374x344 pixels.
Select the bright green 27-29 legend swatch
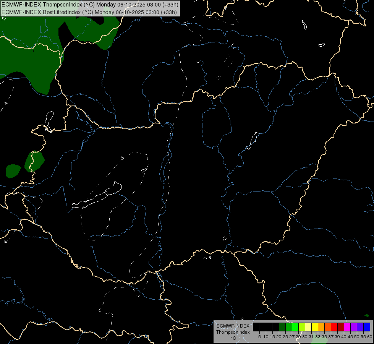click(x=295, y=327)
